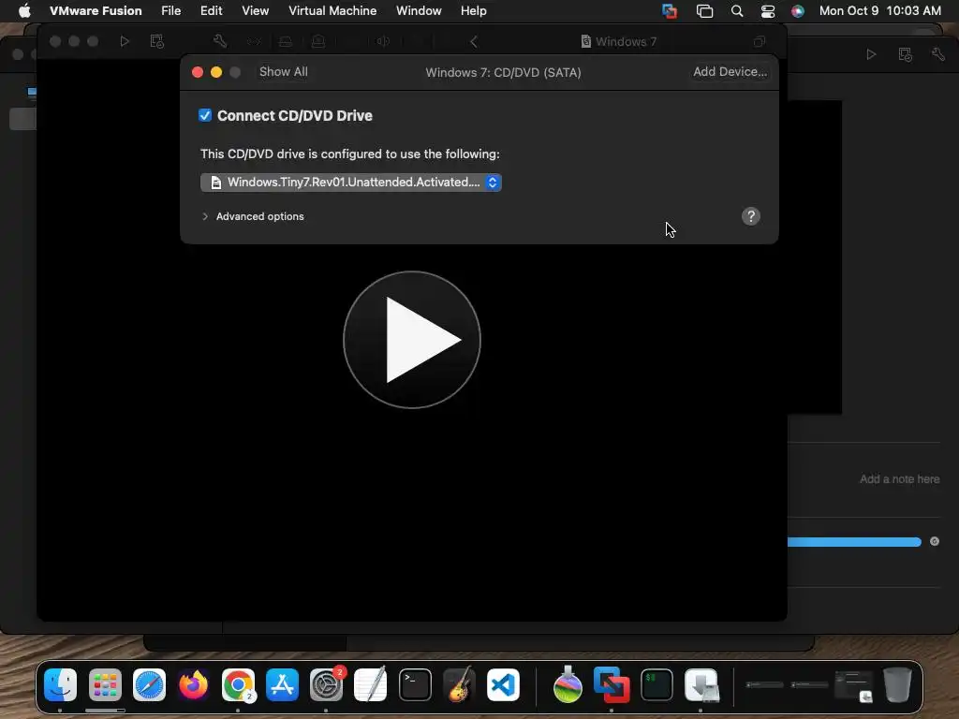Image resolution: width=959 pixels, height=719 pixels.
Task: Open the File menu
Action: pyautogui.click(x=170, y=11)
